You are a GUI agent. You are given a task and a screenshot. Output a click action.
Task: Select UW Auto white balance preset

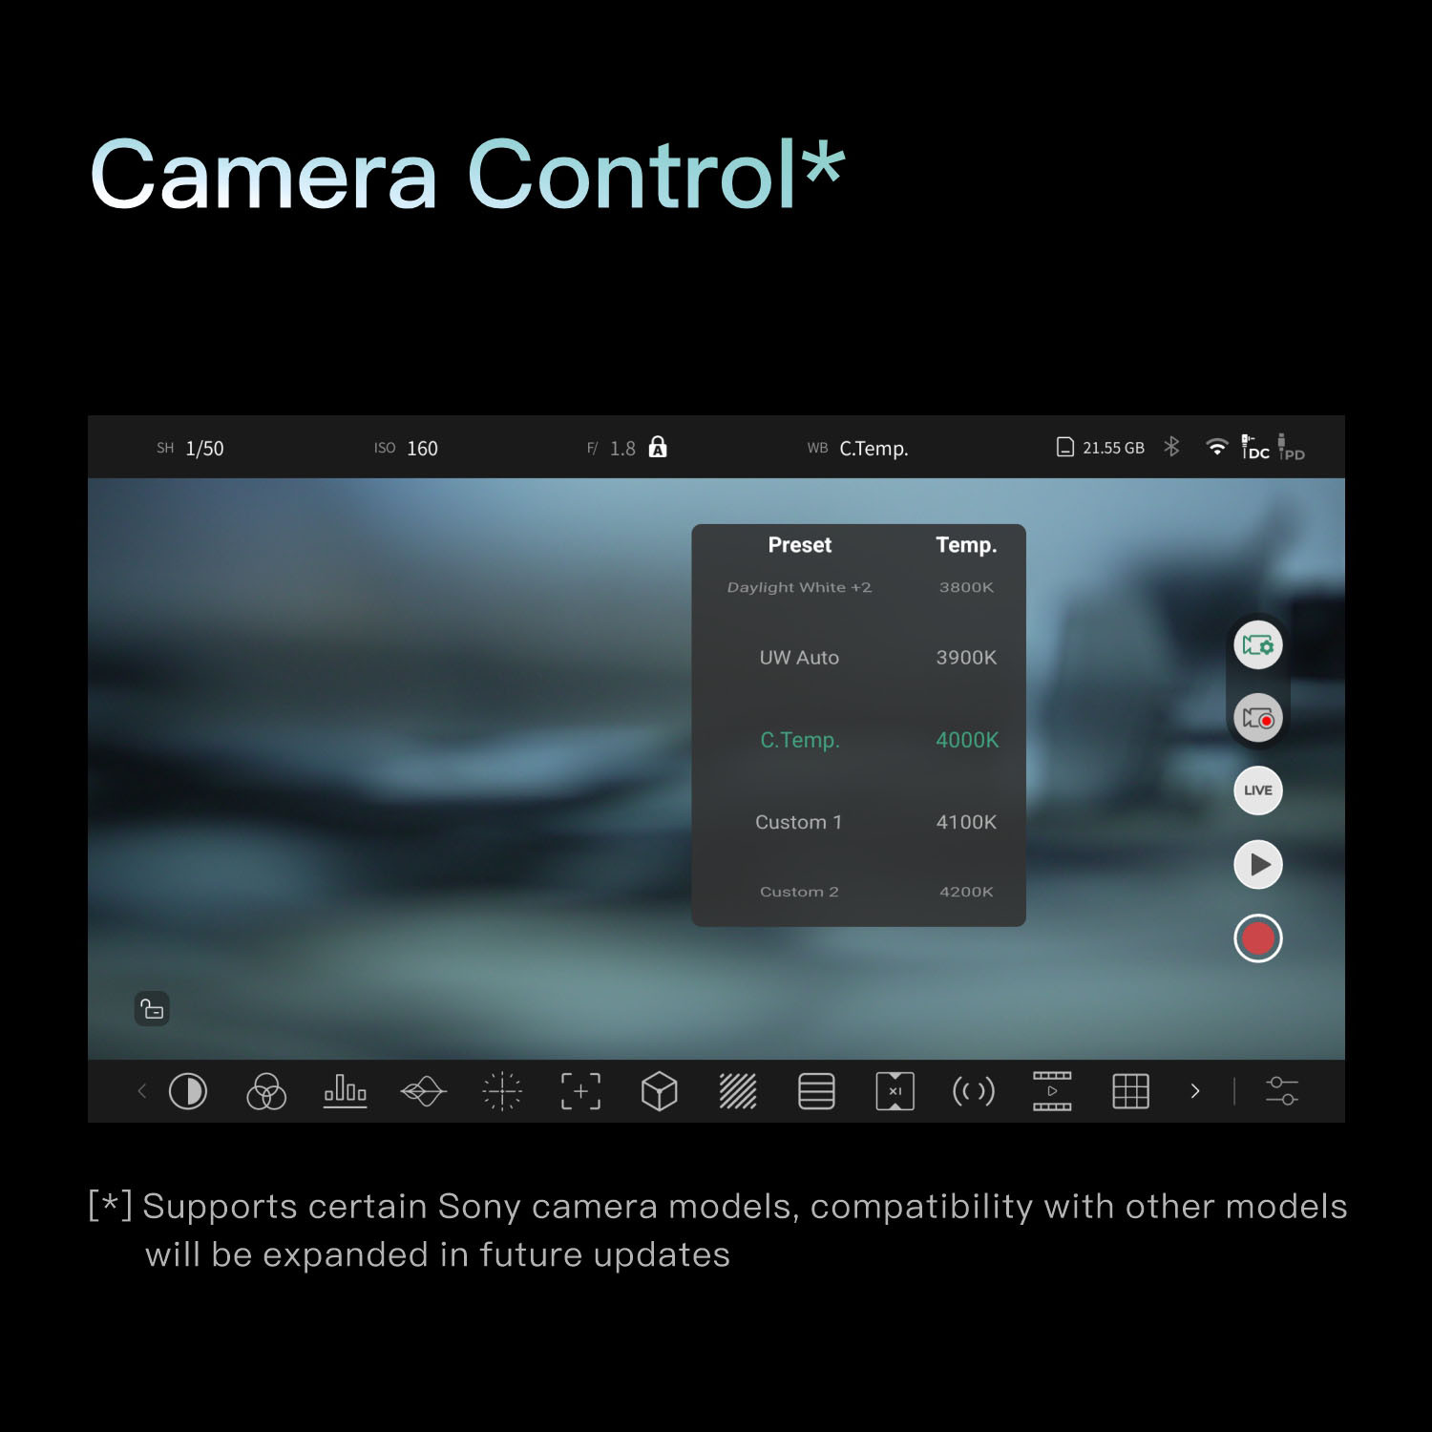tap(800, 658)
